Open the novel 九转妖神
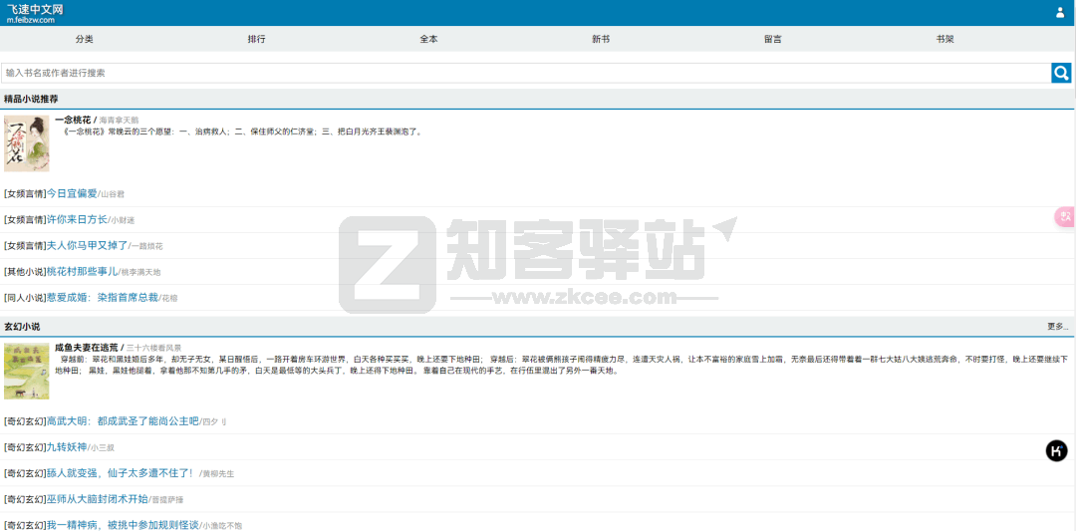This screenshot has height=531, width=1076. (x=67, y=447)
